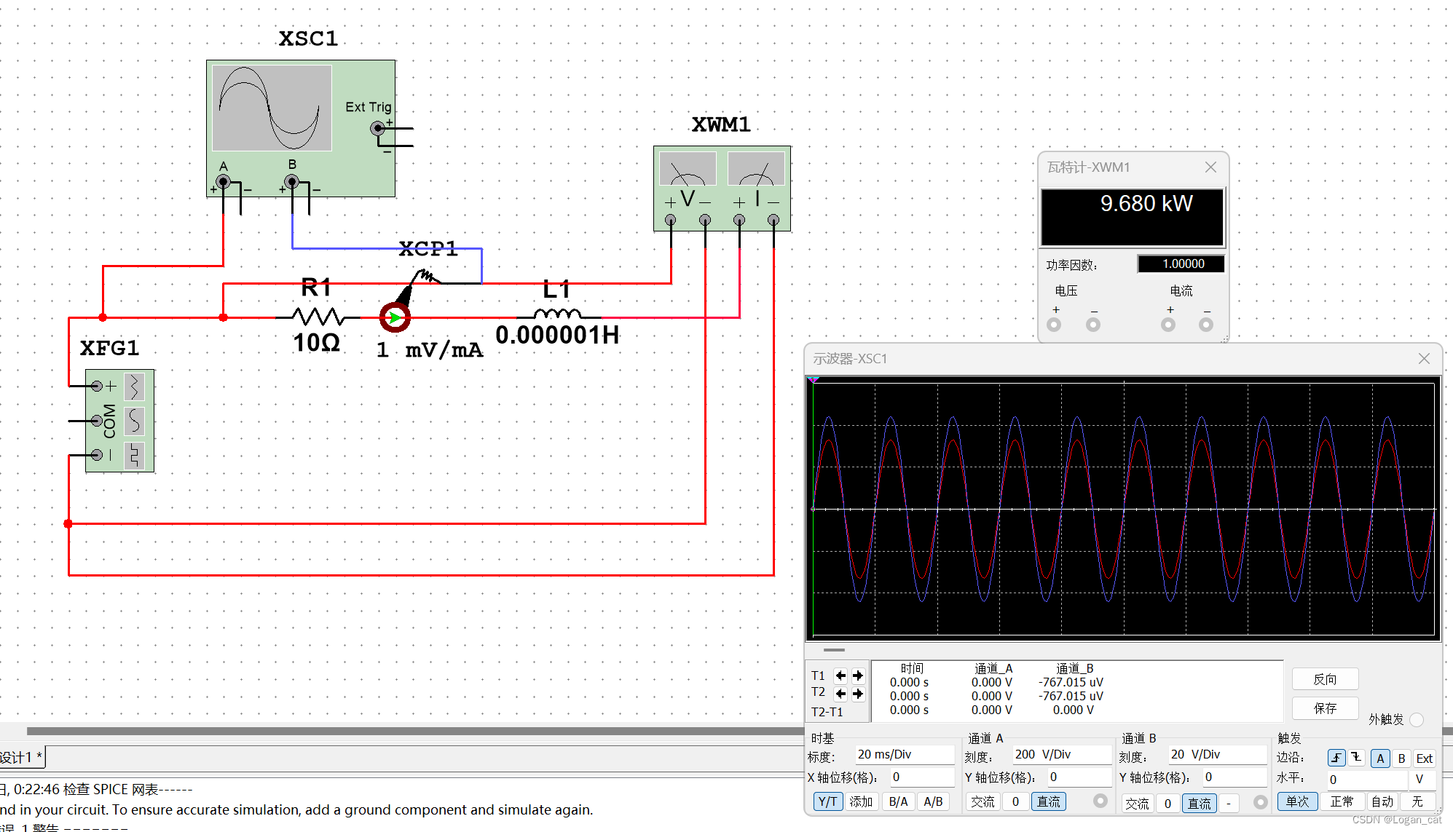Click channel A scale 200 V/Div field

(x=1060, y=755)
